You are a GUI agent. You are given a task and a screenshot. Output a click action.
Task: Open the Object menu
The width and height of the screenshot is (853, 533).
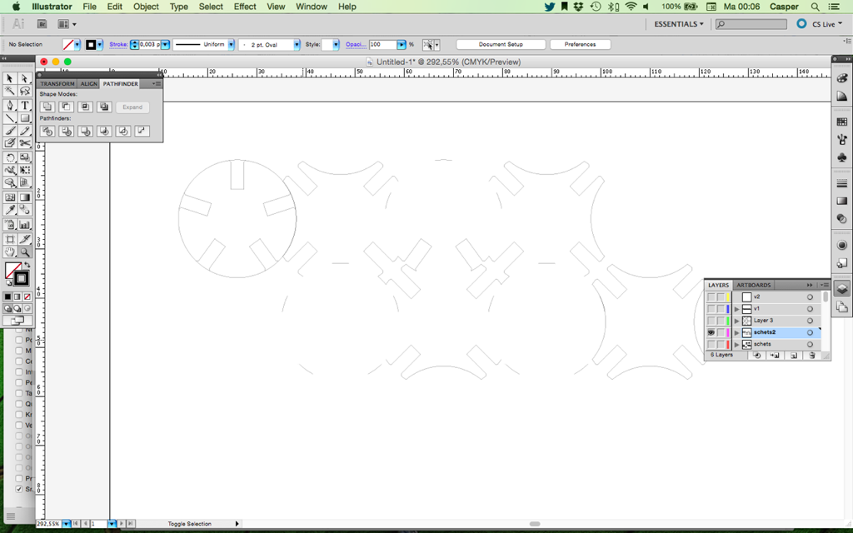146,7
